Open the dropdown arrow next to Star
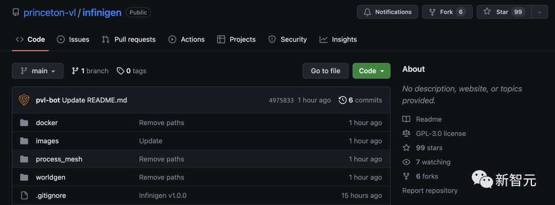 click(x=540, y=12)
